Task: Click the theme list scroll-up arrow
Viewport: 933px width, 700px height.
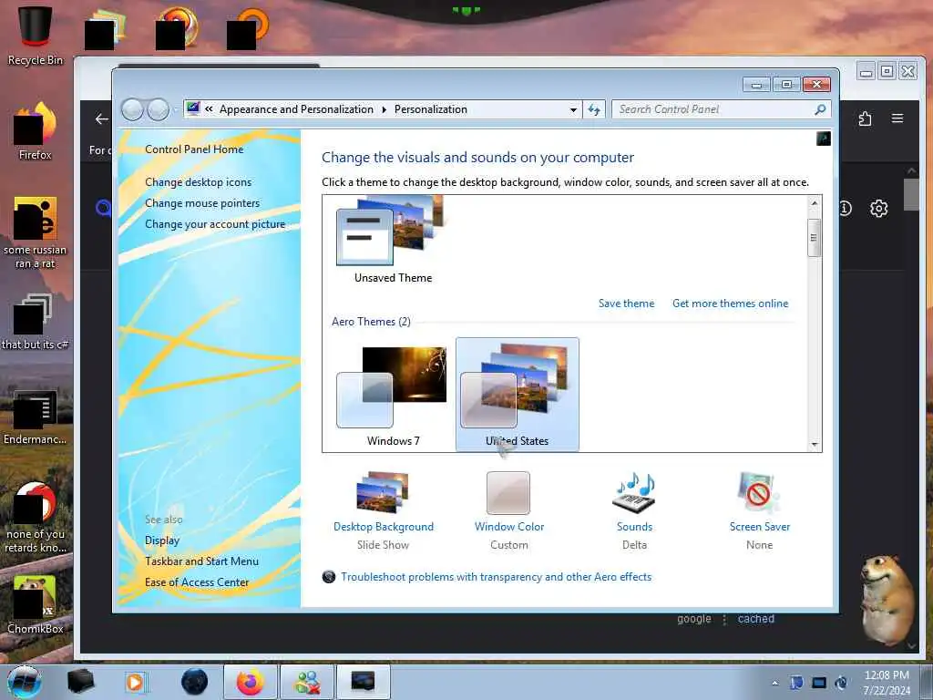Action: point(815,203)
